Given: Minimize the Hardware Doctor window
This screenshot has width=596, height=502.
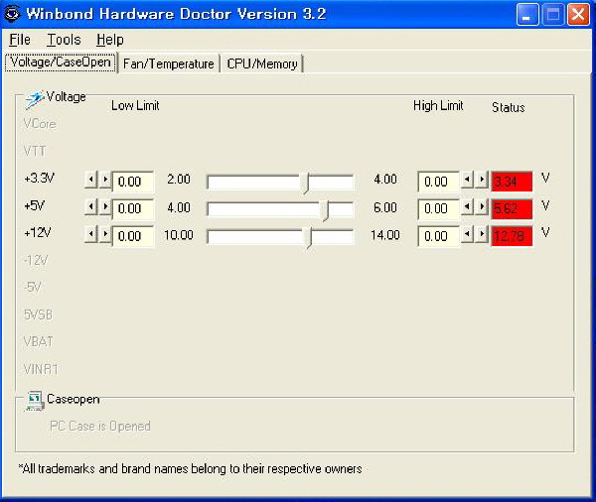Looking at the screenshot, I should click(x=527, y=15).
